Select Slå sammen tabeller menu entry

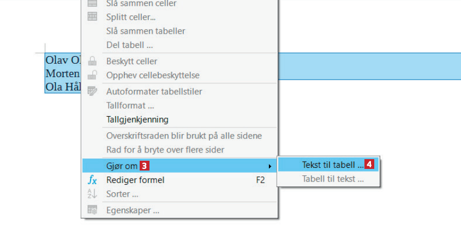(146, 31)
